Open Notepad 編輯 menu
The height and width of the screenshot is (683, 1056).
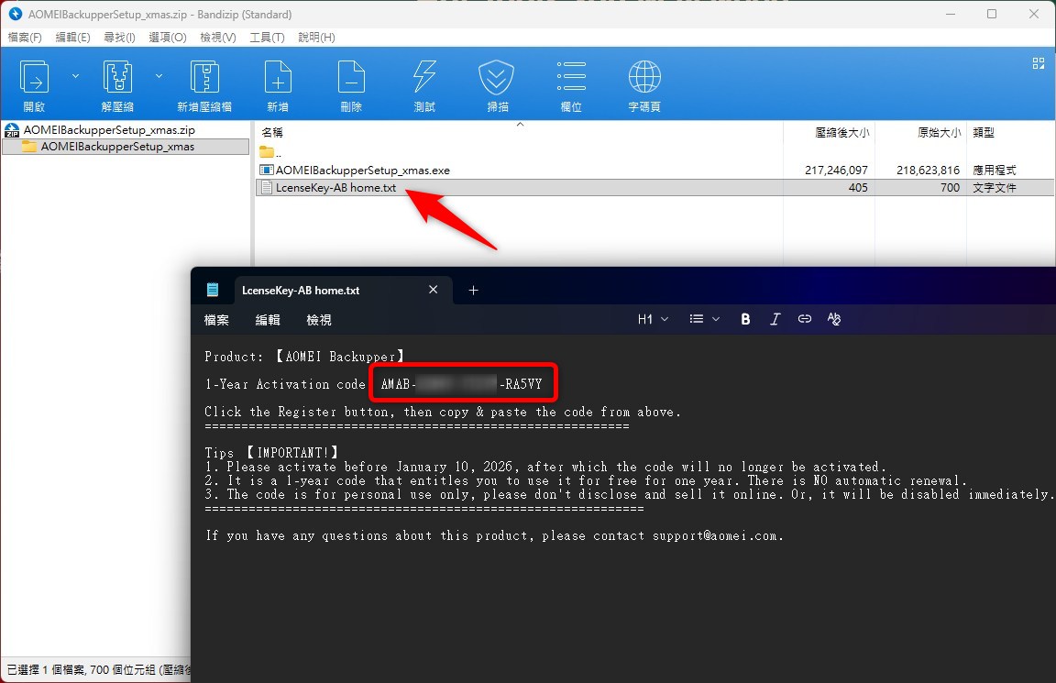click(268, 320)
